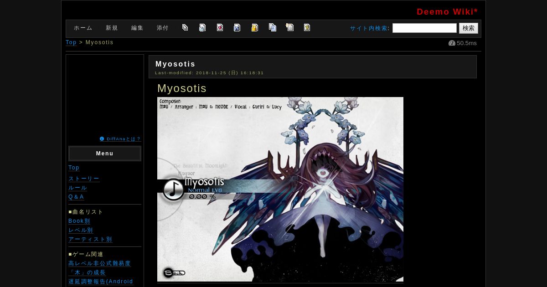Click the speedometer load time icon
The height and width of the screenshot is (287, 547).
[x=452, y=43]
